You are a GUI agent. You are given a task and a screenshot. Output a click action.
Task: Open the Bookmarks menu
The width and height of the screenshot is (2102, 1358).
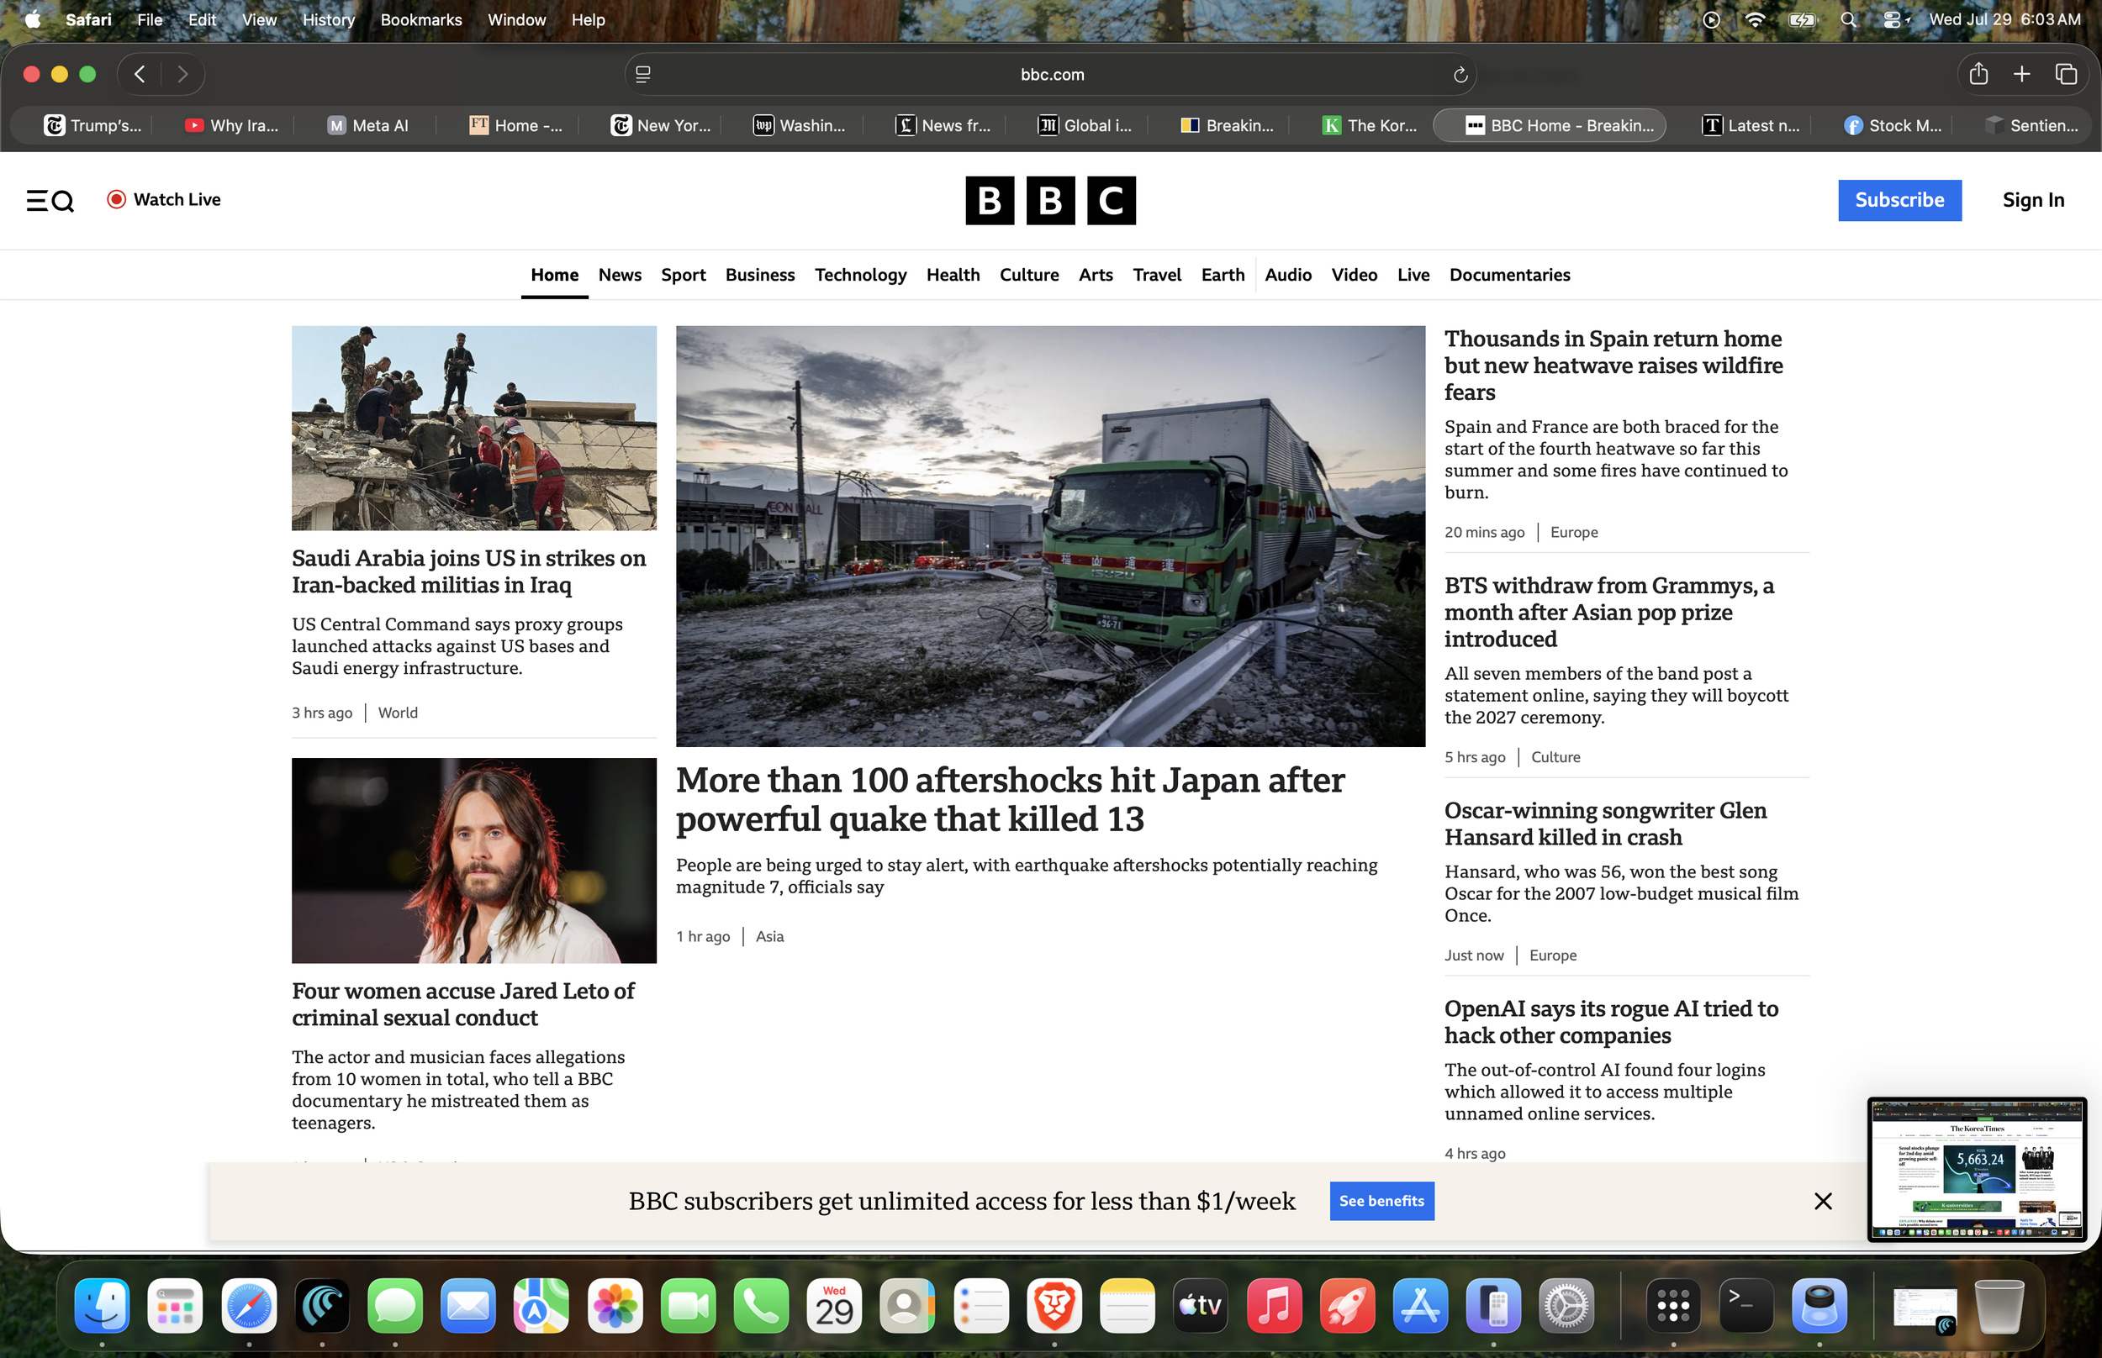(x=420, y=19)
